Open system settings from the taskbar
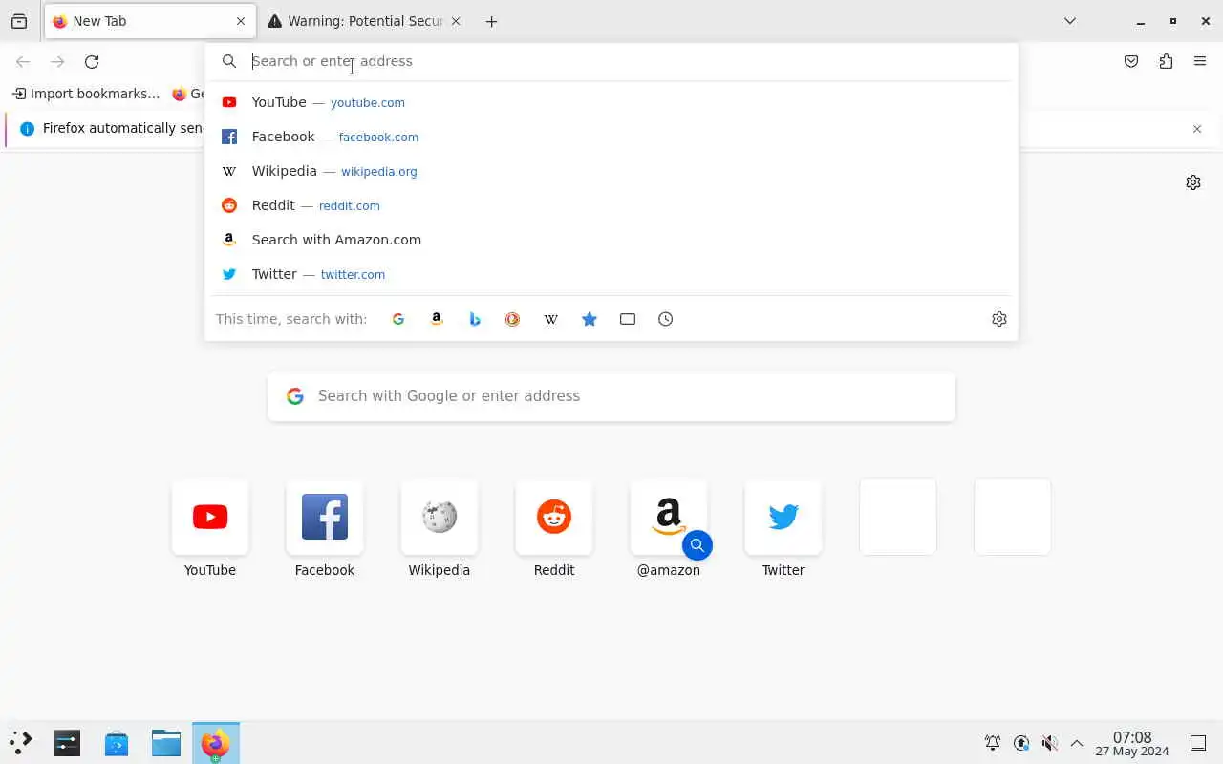The height and width of the screenshot is (764, 1223). click(67, 743)
